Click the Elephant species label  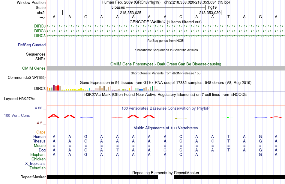click(x=38, y=155)
